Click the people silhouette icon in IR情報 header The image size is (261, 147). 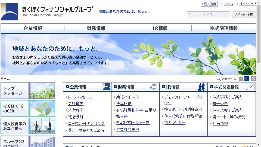pyautogui.click(x=201, y=87)
